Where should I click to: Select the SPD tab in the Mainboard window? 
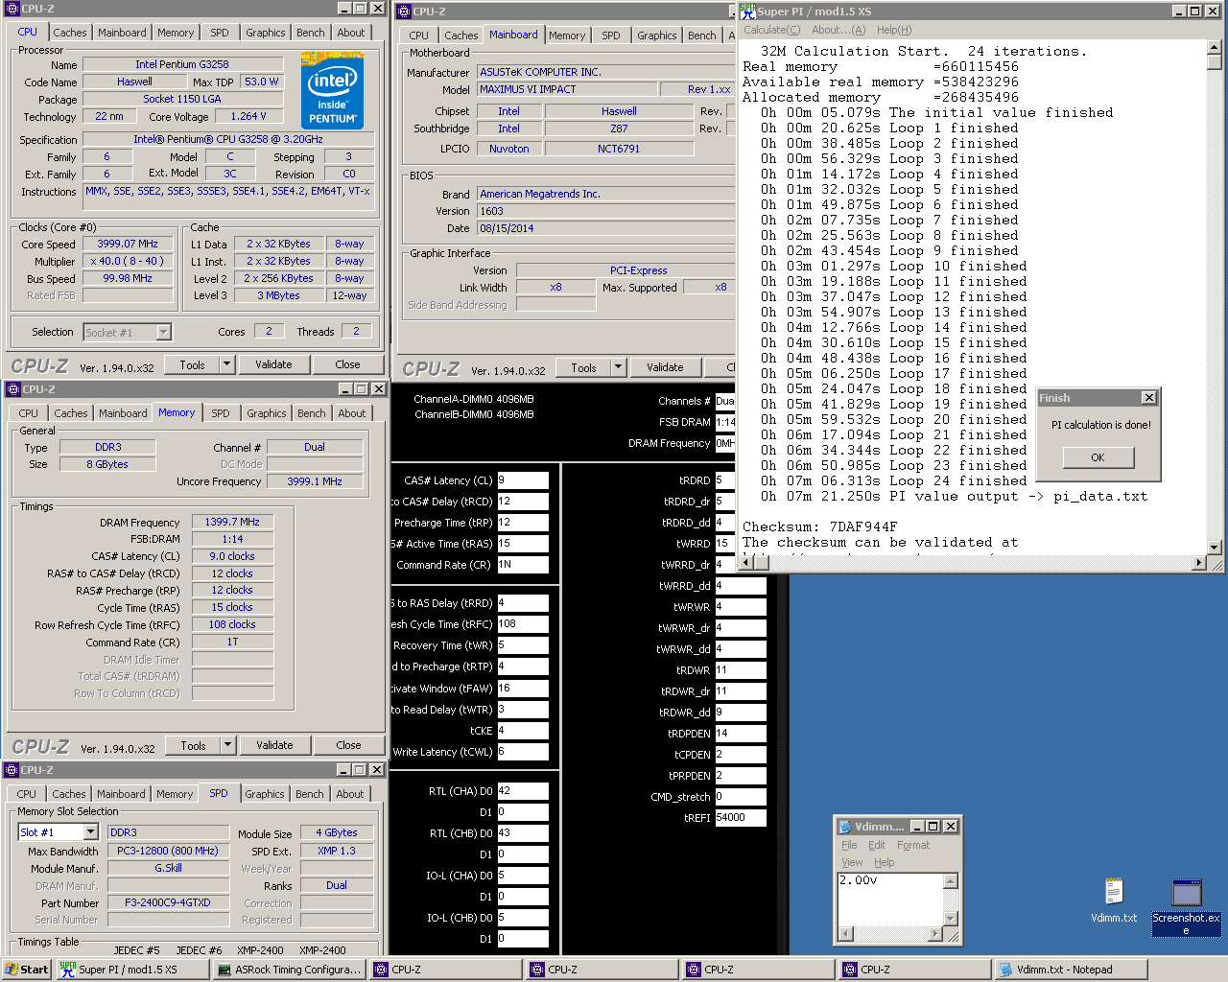click(611, 35)
